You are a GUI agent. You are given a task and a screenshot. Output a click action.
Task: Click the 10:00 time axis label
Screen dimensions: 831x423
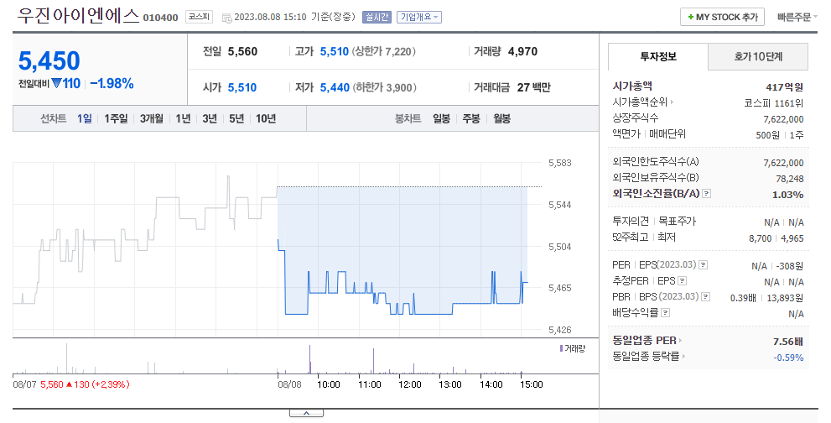click(329, 384)
